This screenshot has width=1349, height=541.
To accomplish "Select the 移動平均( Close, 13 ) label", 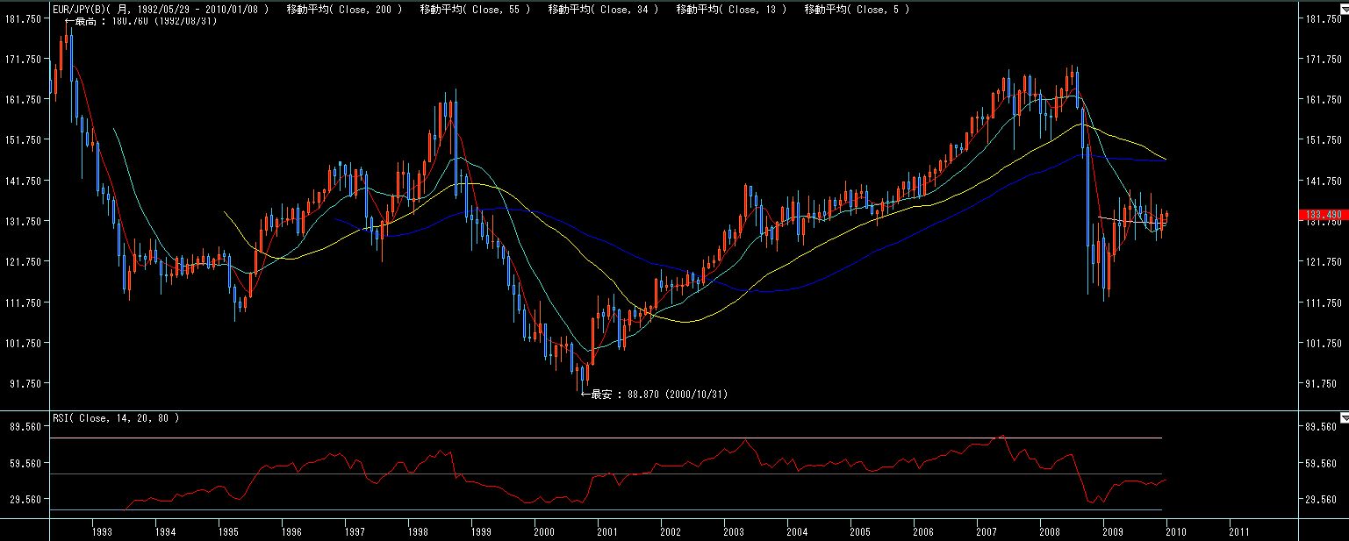I will [732, 10].
